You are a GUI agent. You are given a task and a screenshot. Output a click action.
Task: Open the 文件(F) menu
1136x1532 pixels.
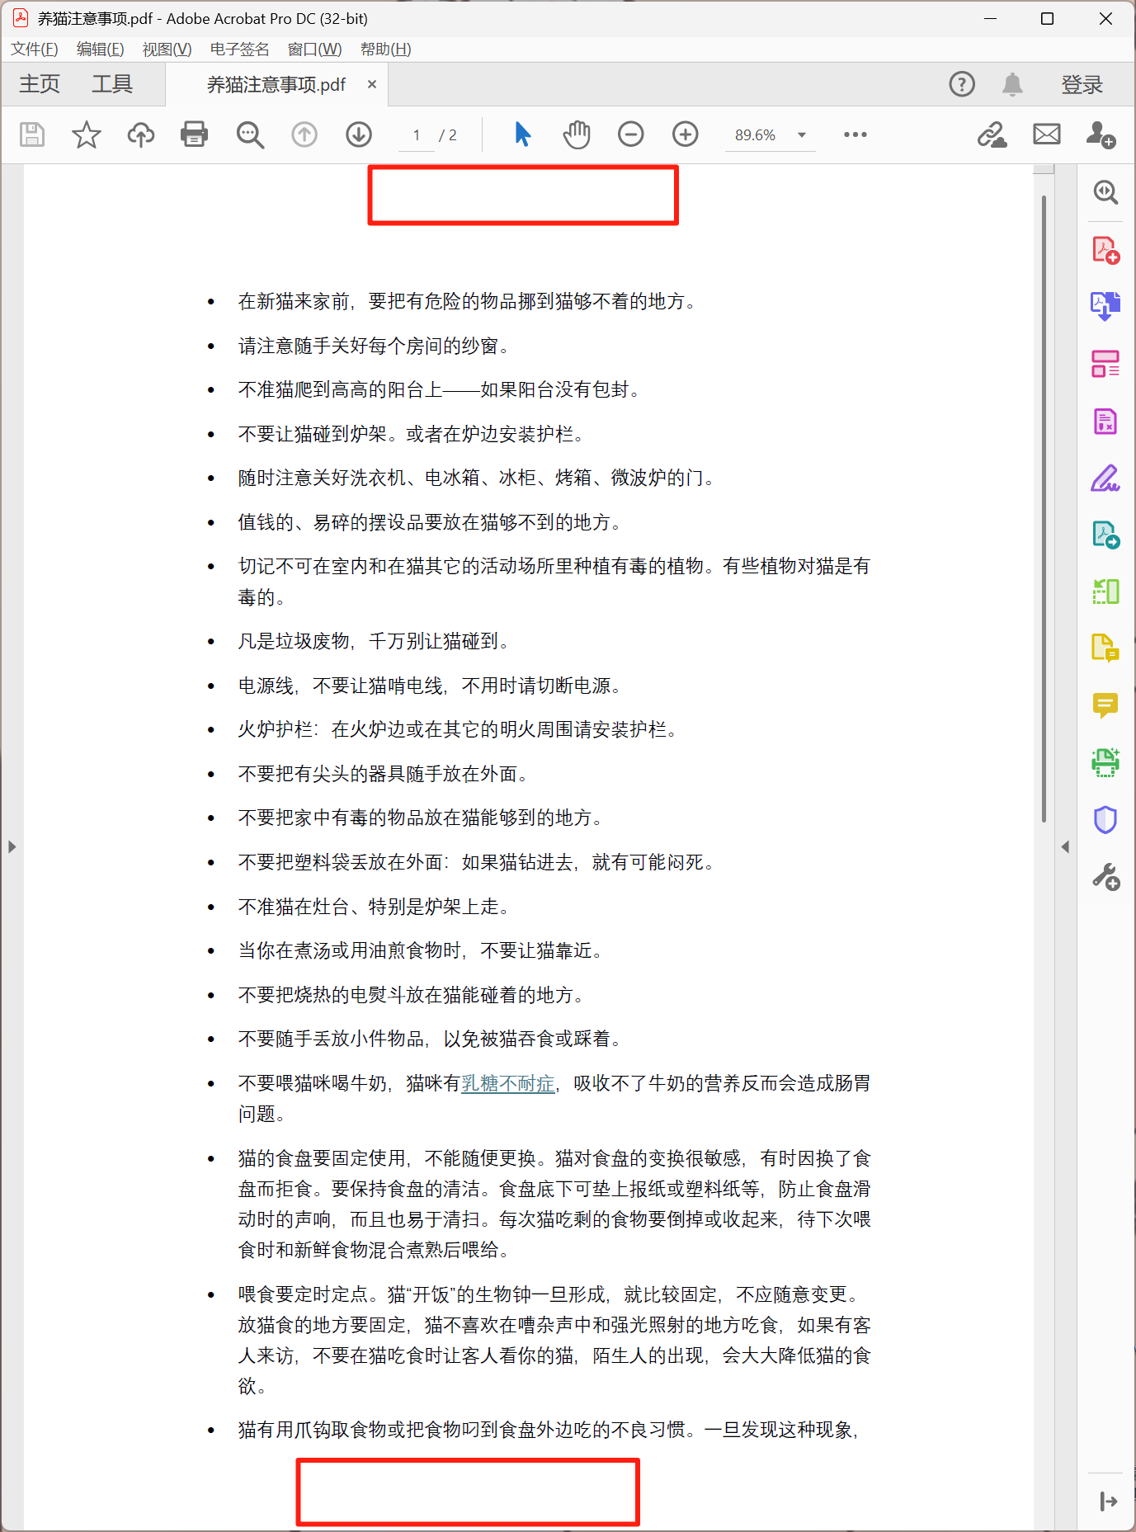[35, 49]
